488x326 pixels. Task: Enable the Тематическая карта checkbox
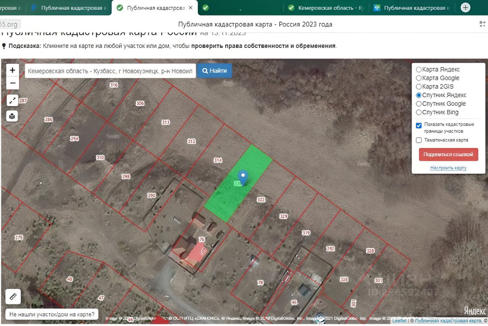click(x=419, y=140)
